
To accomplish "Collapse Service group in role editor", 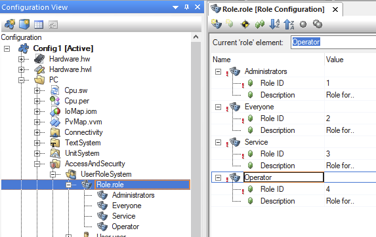I will click(x=218, y=142).
